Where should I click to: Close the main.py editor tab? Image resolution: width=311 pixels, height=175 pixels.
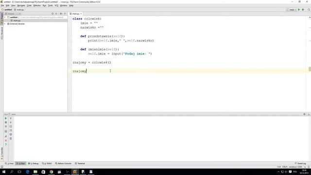click(x=81, y=14)
